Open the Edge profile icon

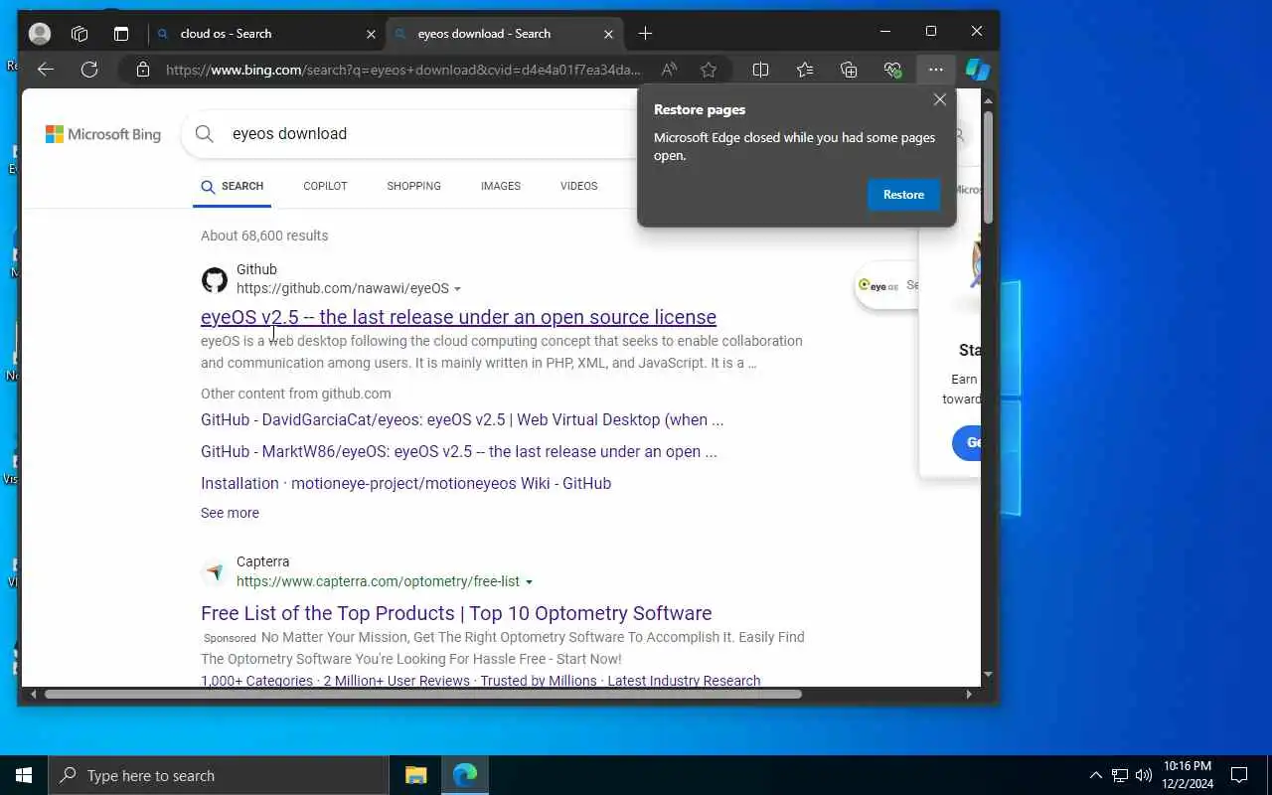point(40,34)
